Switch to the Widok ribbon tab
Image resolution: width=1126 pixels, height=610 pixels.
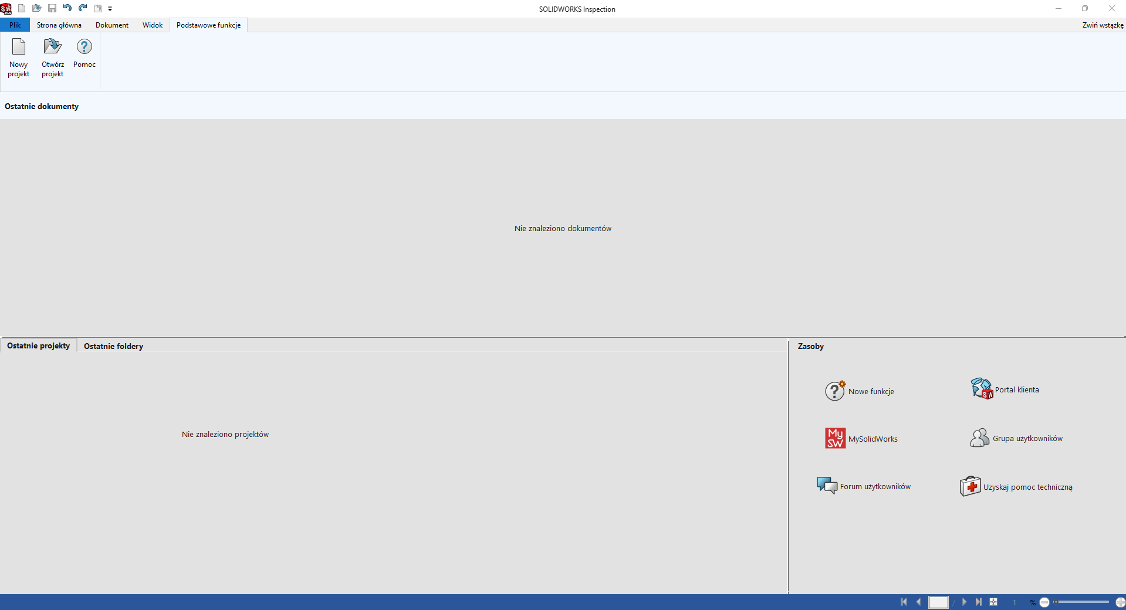[x=153, y=25]
